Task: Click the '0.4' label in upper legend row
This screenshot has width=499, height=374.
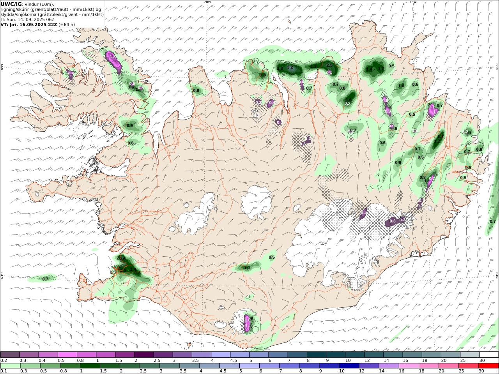Action: click(42, 360)
